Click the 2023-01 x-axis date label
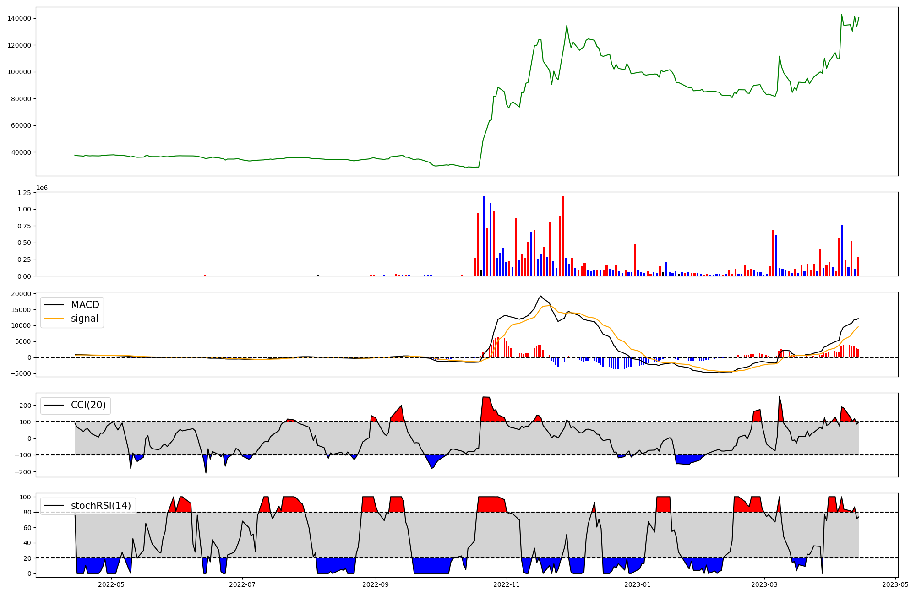This screenshot has width=916, height=595. pos(638,584)
